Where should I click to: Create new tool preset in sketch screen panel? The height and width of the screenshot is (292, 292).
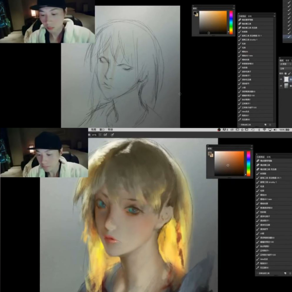(265, 125)
